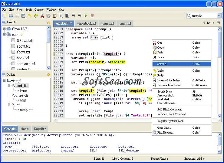Collapse the N ::templ outline node
Screen dimensions: 224x163
(x=5, y=81)
